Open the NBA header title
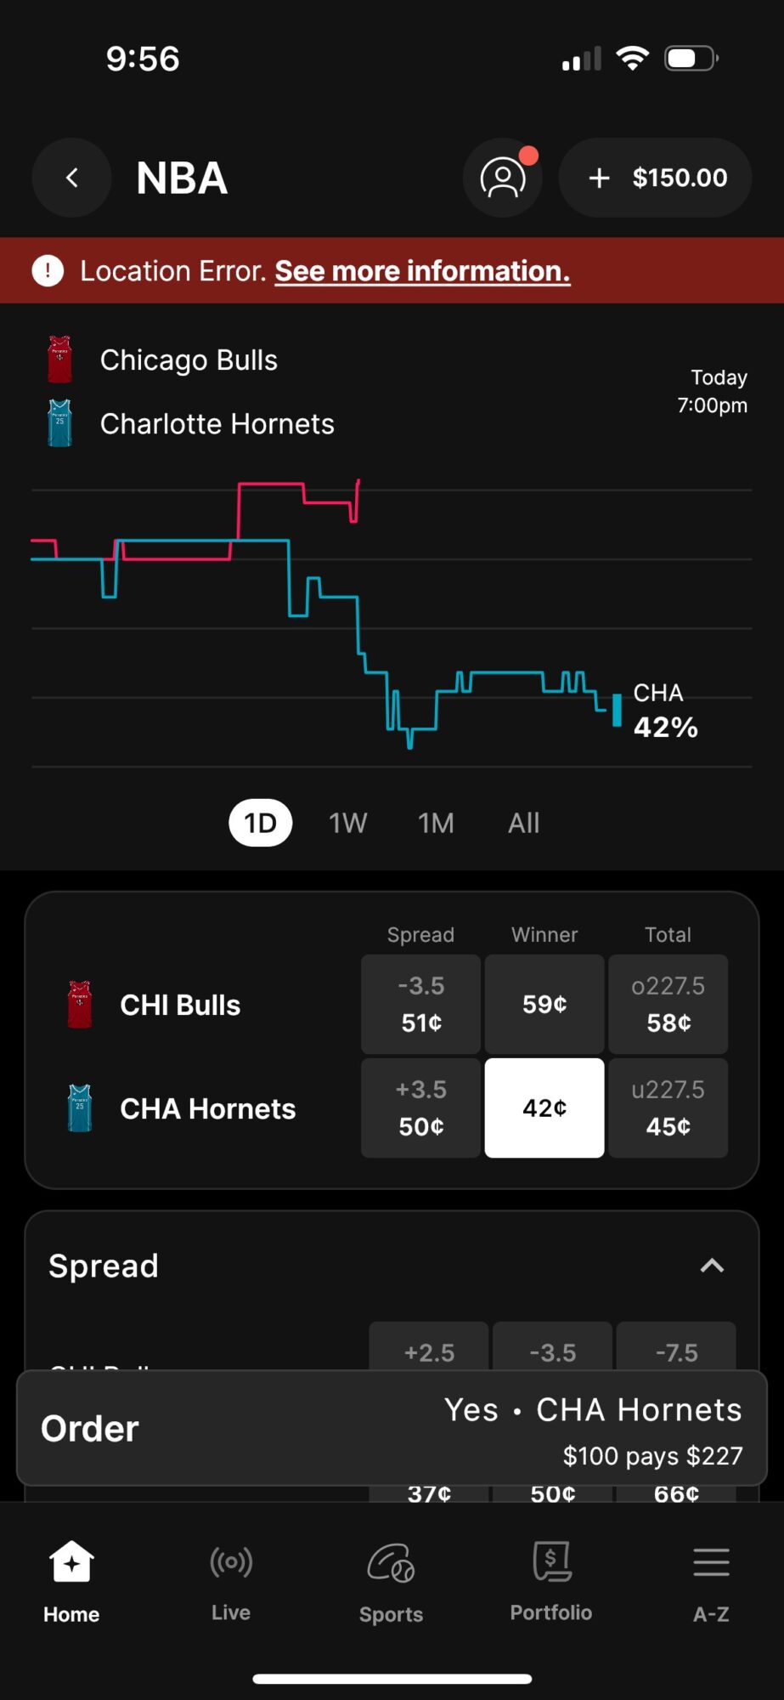This screenshot has height=1700, width=784. coord(181,178)
